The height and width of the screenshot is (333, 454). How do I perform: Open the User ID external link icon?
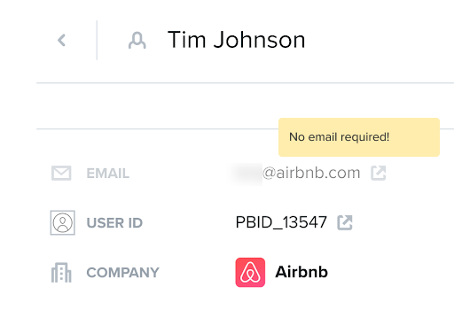(x=345, y=222)
